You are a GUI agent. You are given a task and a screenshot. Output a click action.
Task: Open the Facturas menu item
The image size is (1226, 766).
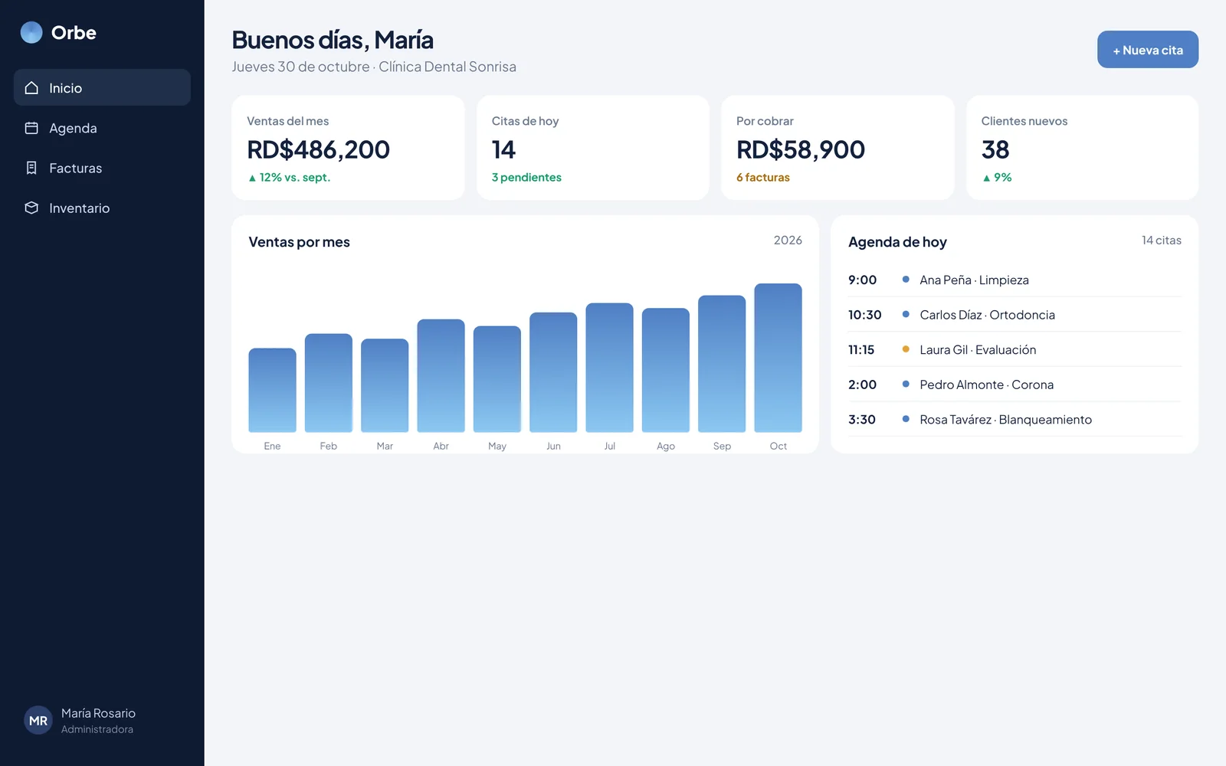[x=102, y=168]
